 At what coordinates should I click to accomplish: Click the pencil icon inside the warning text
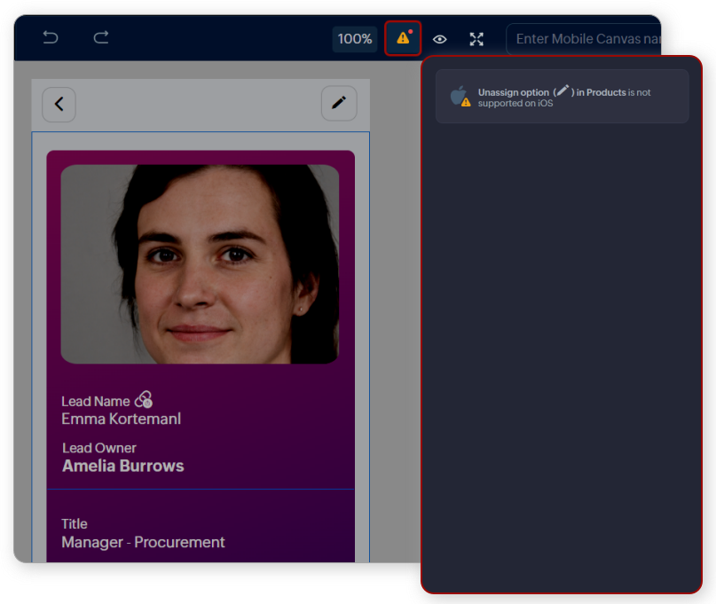click(563, 90)
